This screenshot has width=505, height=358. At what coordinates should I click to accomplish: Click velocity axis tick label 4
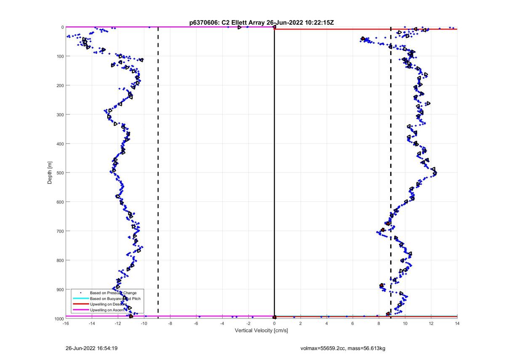[327, 324]
